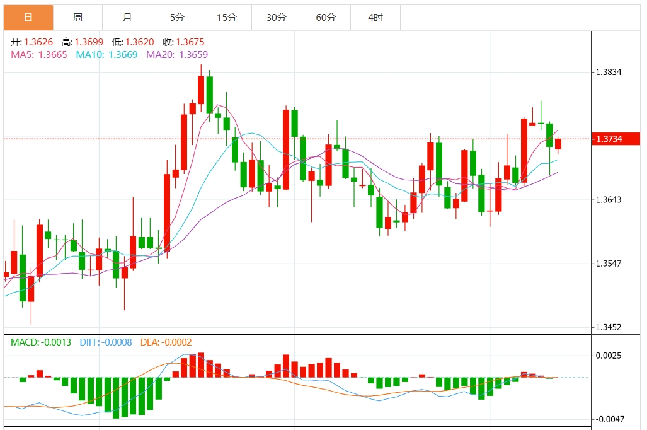Image resolution: width=647 pixels, height=430 pixels.
Task: Click the 1.3834 price axis label
Action: (x=609, y=73)
